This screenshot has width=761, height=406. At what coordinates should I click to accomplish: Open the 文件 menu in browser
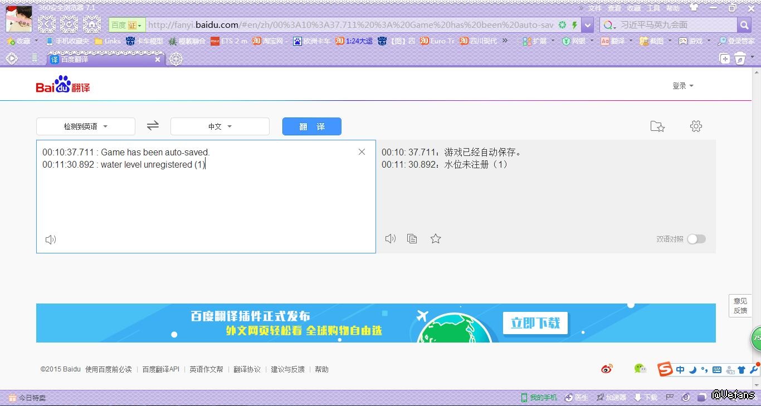pyautogui.click(x=595, y=8)
